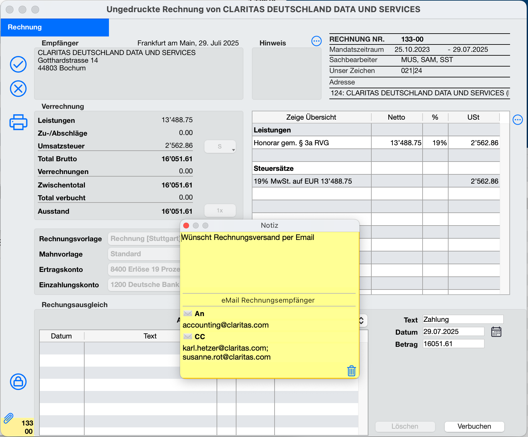Click the An envelope icon in note
528x437 pixels.
(188, 313)
